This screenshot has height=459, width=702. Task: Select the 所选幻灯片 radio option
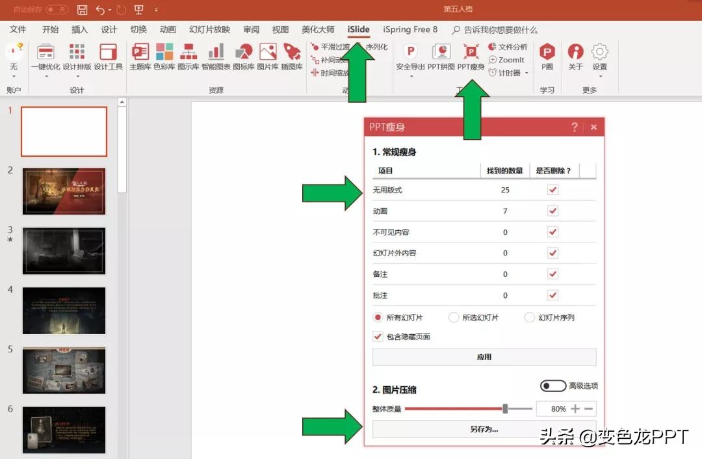(x=453, y=317)
